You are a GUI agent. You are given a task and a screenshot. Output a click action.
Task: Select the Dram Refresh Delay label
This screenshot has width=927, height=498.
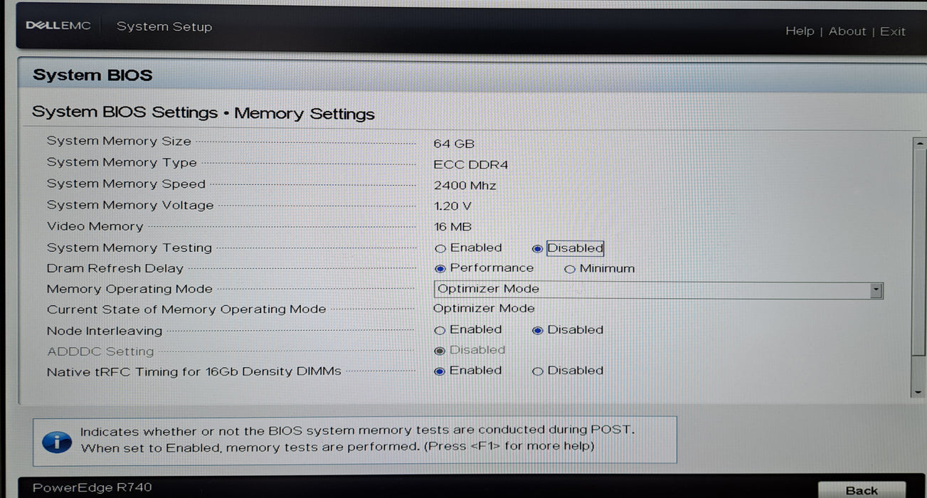pyautogui.click(x=115, y=268)
